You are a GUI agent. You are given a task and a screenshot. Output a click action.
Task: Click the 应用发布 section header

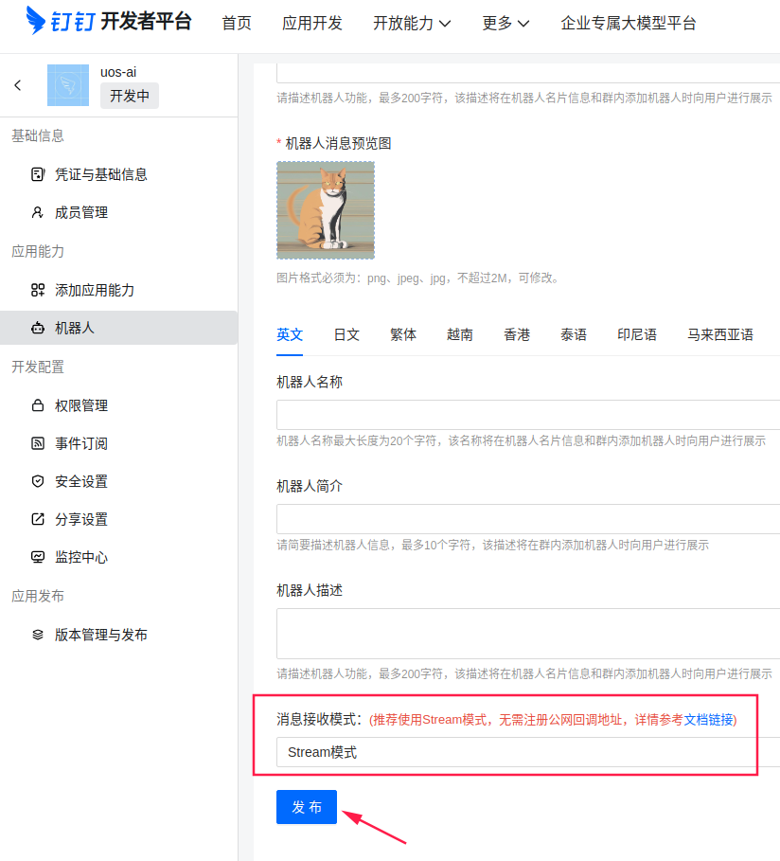[38, 597]
